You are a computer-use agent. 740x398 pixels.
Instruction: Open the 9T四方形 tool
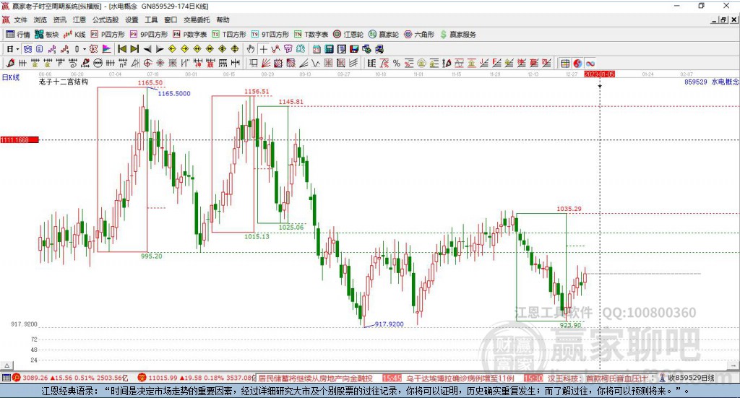(x=270, y=35)
